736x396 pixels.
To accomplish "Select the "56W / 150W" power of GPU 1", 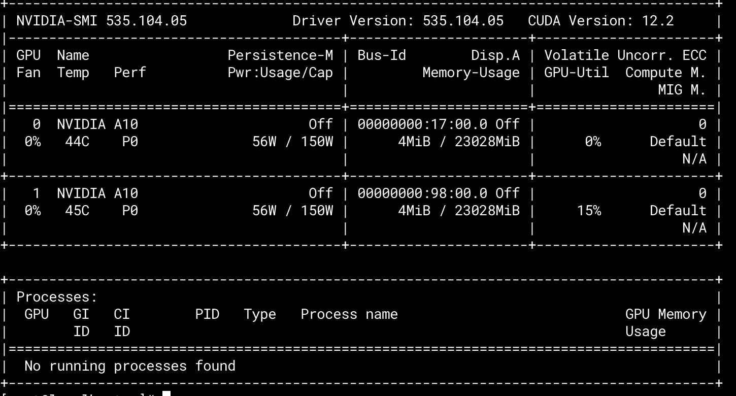I will tap(292, 211).
